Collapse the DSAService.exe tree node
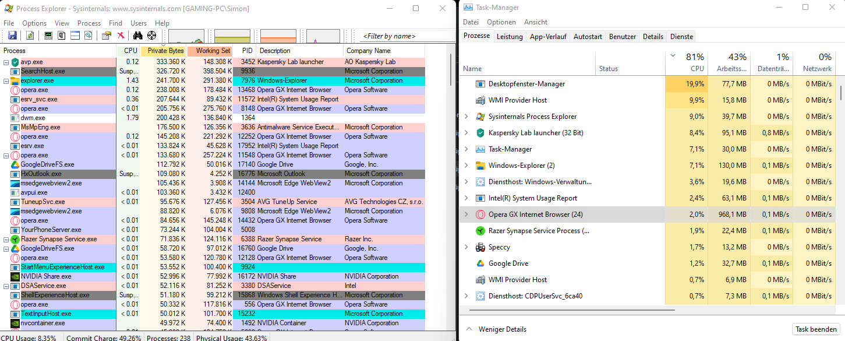The width and height of the screenshot is (845, 341). pyautogui.click(x=6, y=286)
